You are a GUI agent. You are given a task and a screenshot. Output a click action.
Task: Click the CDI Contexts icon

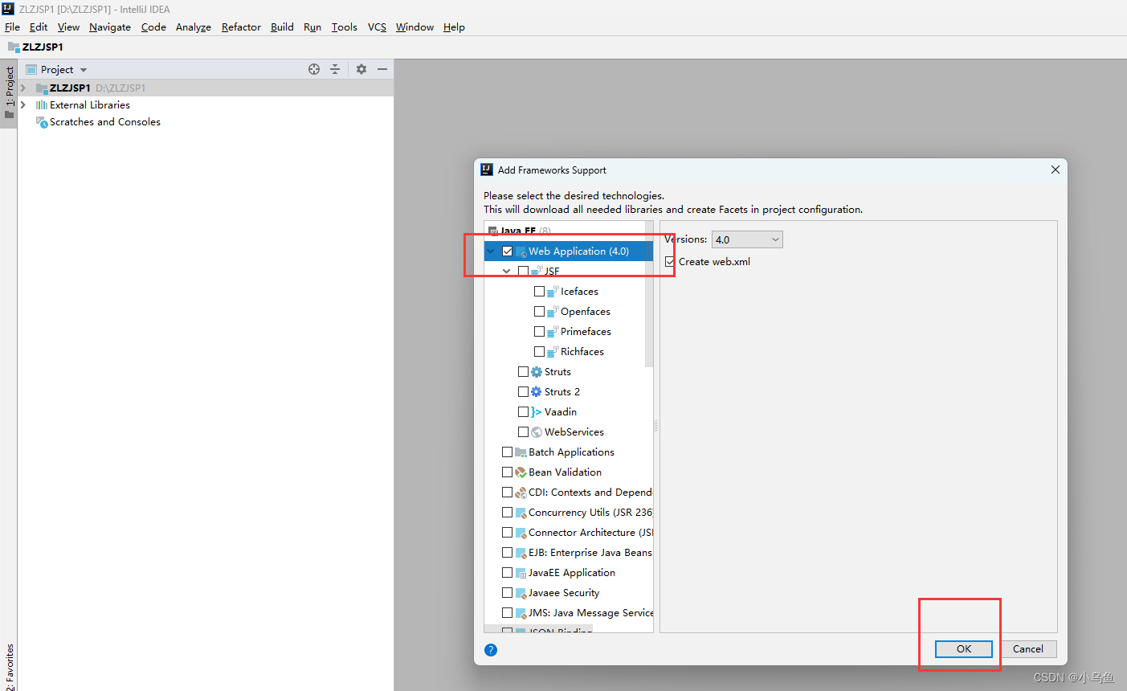coord(521,493)
